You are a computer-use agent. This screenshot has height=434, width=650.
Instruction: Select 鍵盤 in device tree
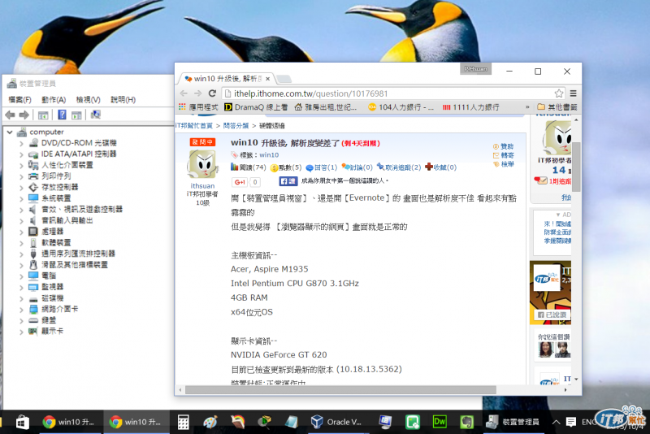click(49, 320)
